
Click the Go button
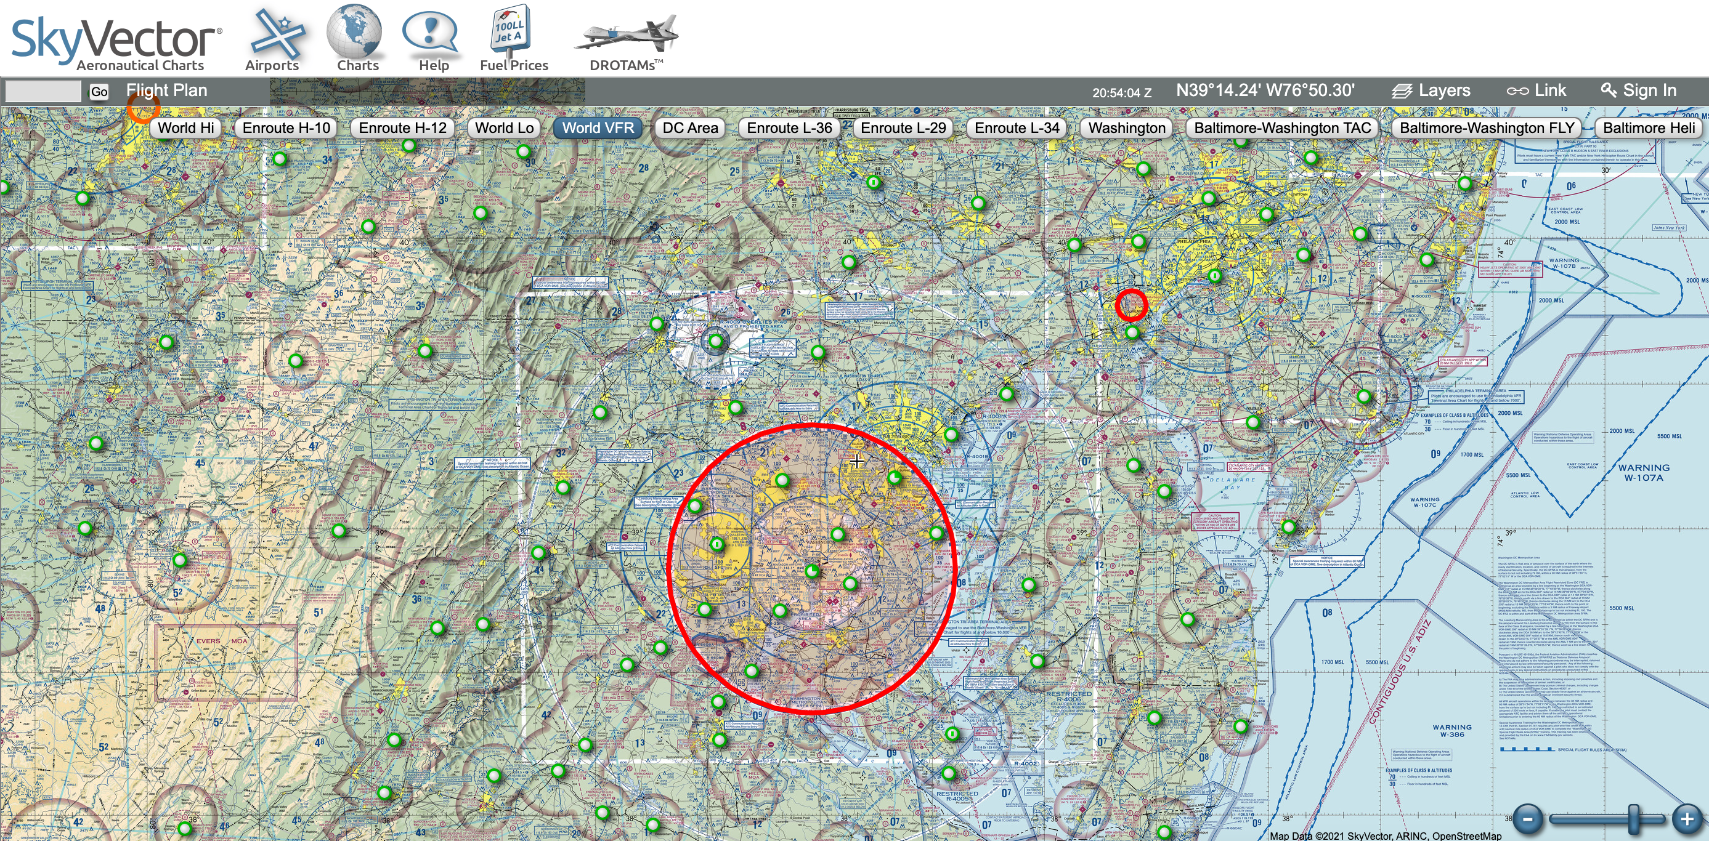pos(99,92)
